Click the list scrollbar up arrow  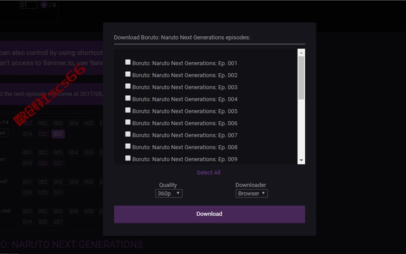[x=301, y=53]
